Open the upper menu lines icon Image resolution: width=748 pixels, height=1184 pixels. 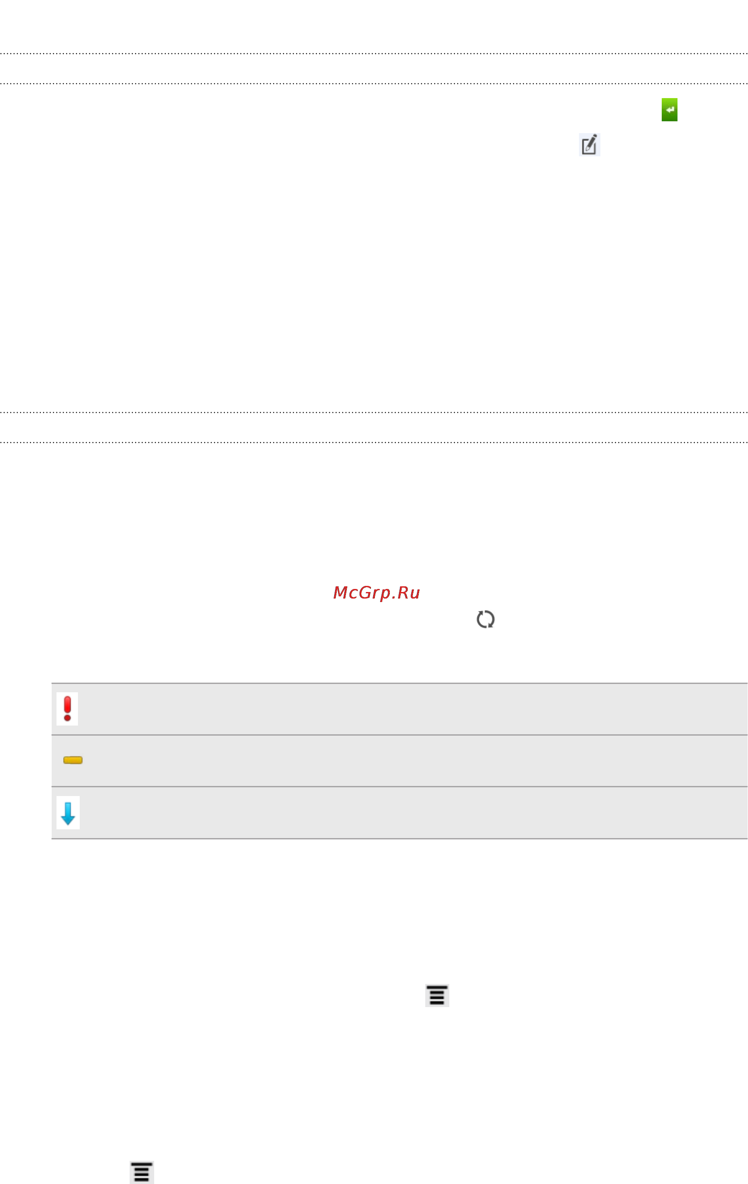437,996
